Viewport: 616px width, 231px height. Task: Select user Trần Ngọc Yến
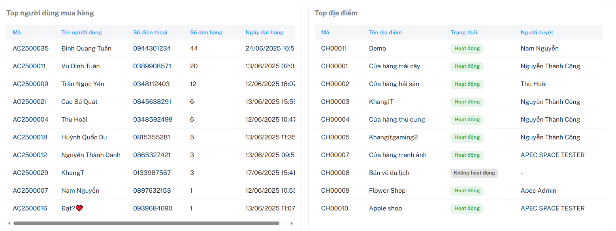click(83, 84)
